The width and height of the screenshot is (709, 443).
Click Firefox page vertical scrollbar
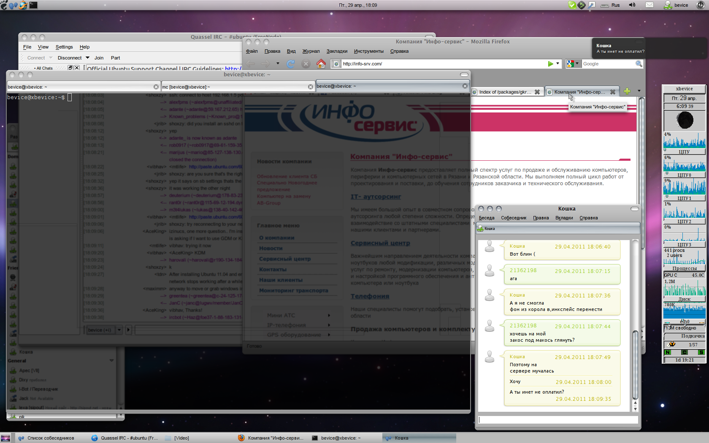click(641, 173)
